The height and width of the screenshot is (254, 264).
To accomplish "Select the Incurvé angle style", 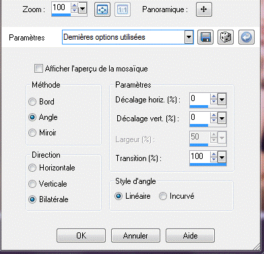I will click(163, 196).
